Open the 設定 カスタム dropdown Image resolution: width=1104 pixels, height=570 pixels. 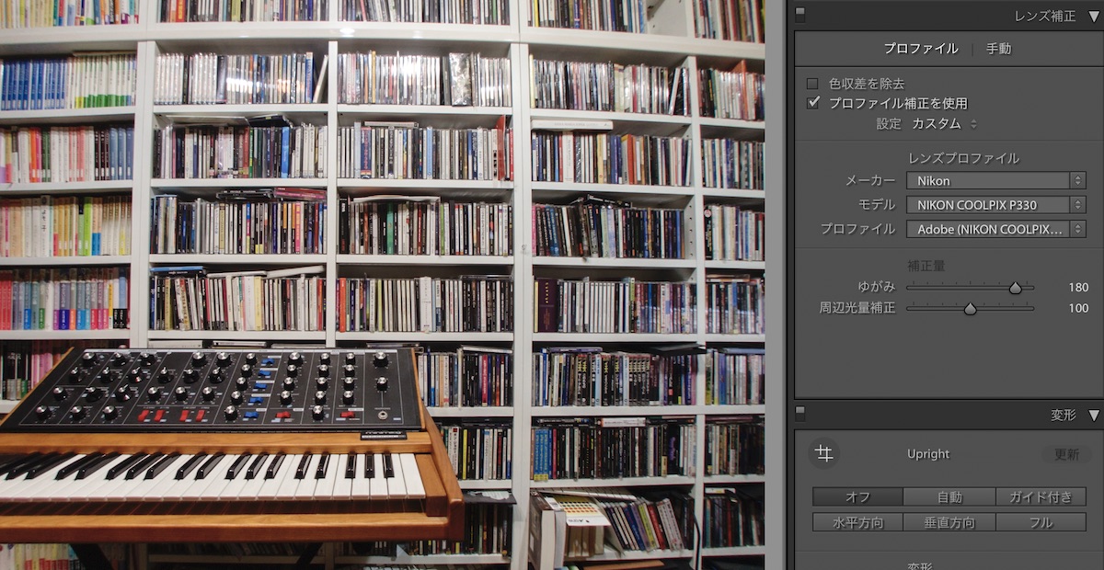[945, 123]
